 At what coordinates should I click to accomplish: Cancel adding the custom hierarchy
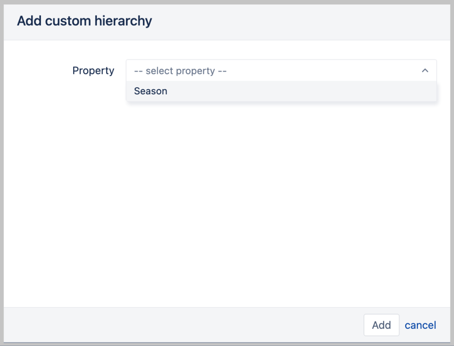click(x=420, y=325)
